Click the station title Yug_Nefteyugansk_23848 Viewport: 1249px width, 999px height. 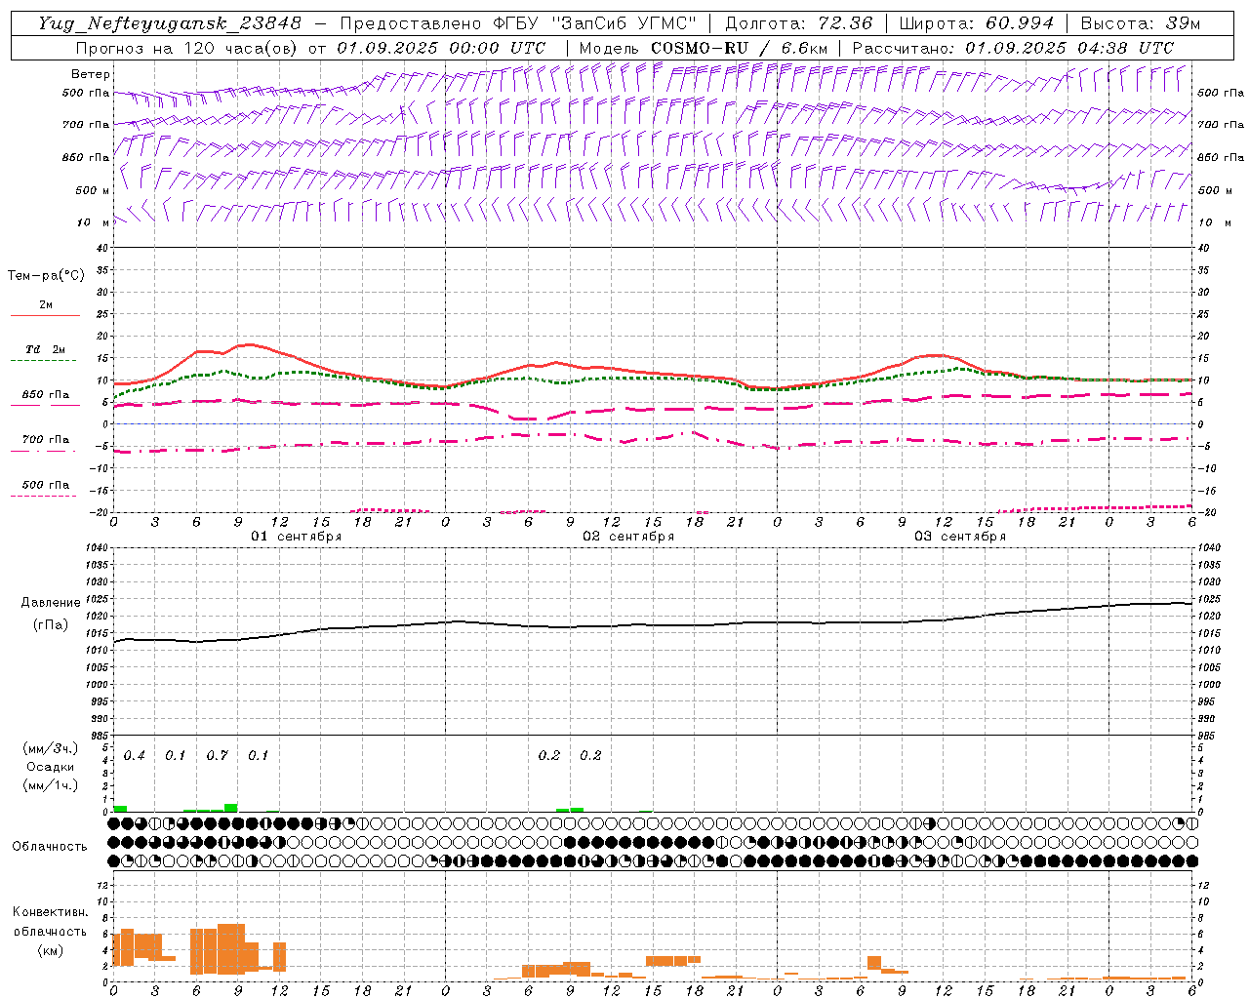pyautogui.click(x=170, y=23)
